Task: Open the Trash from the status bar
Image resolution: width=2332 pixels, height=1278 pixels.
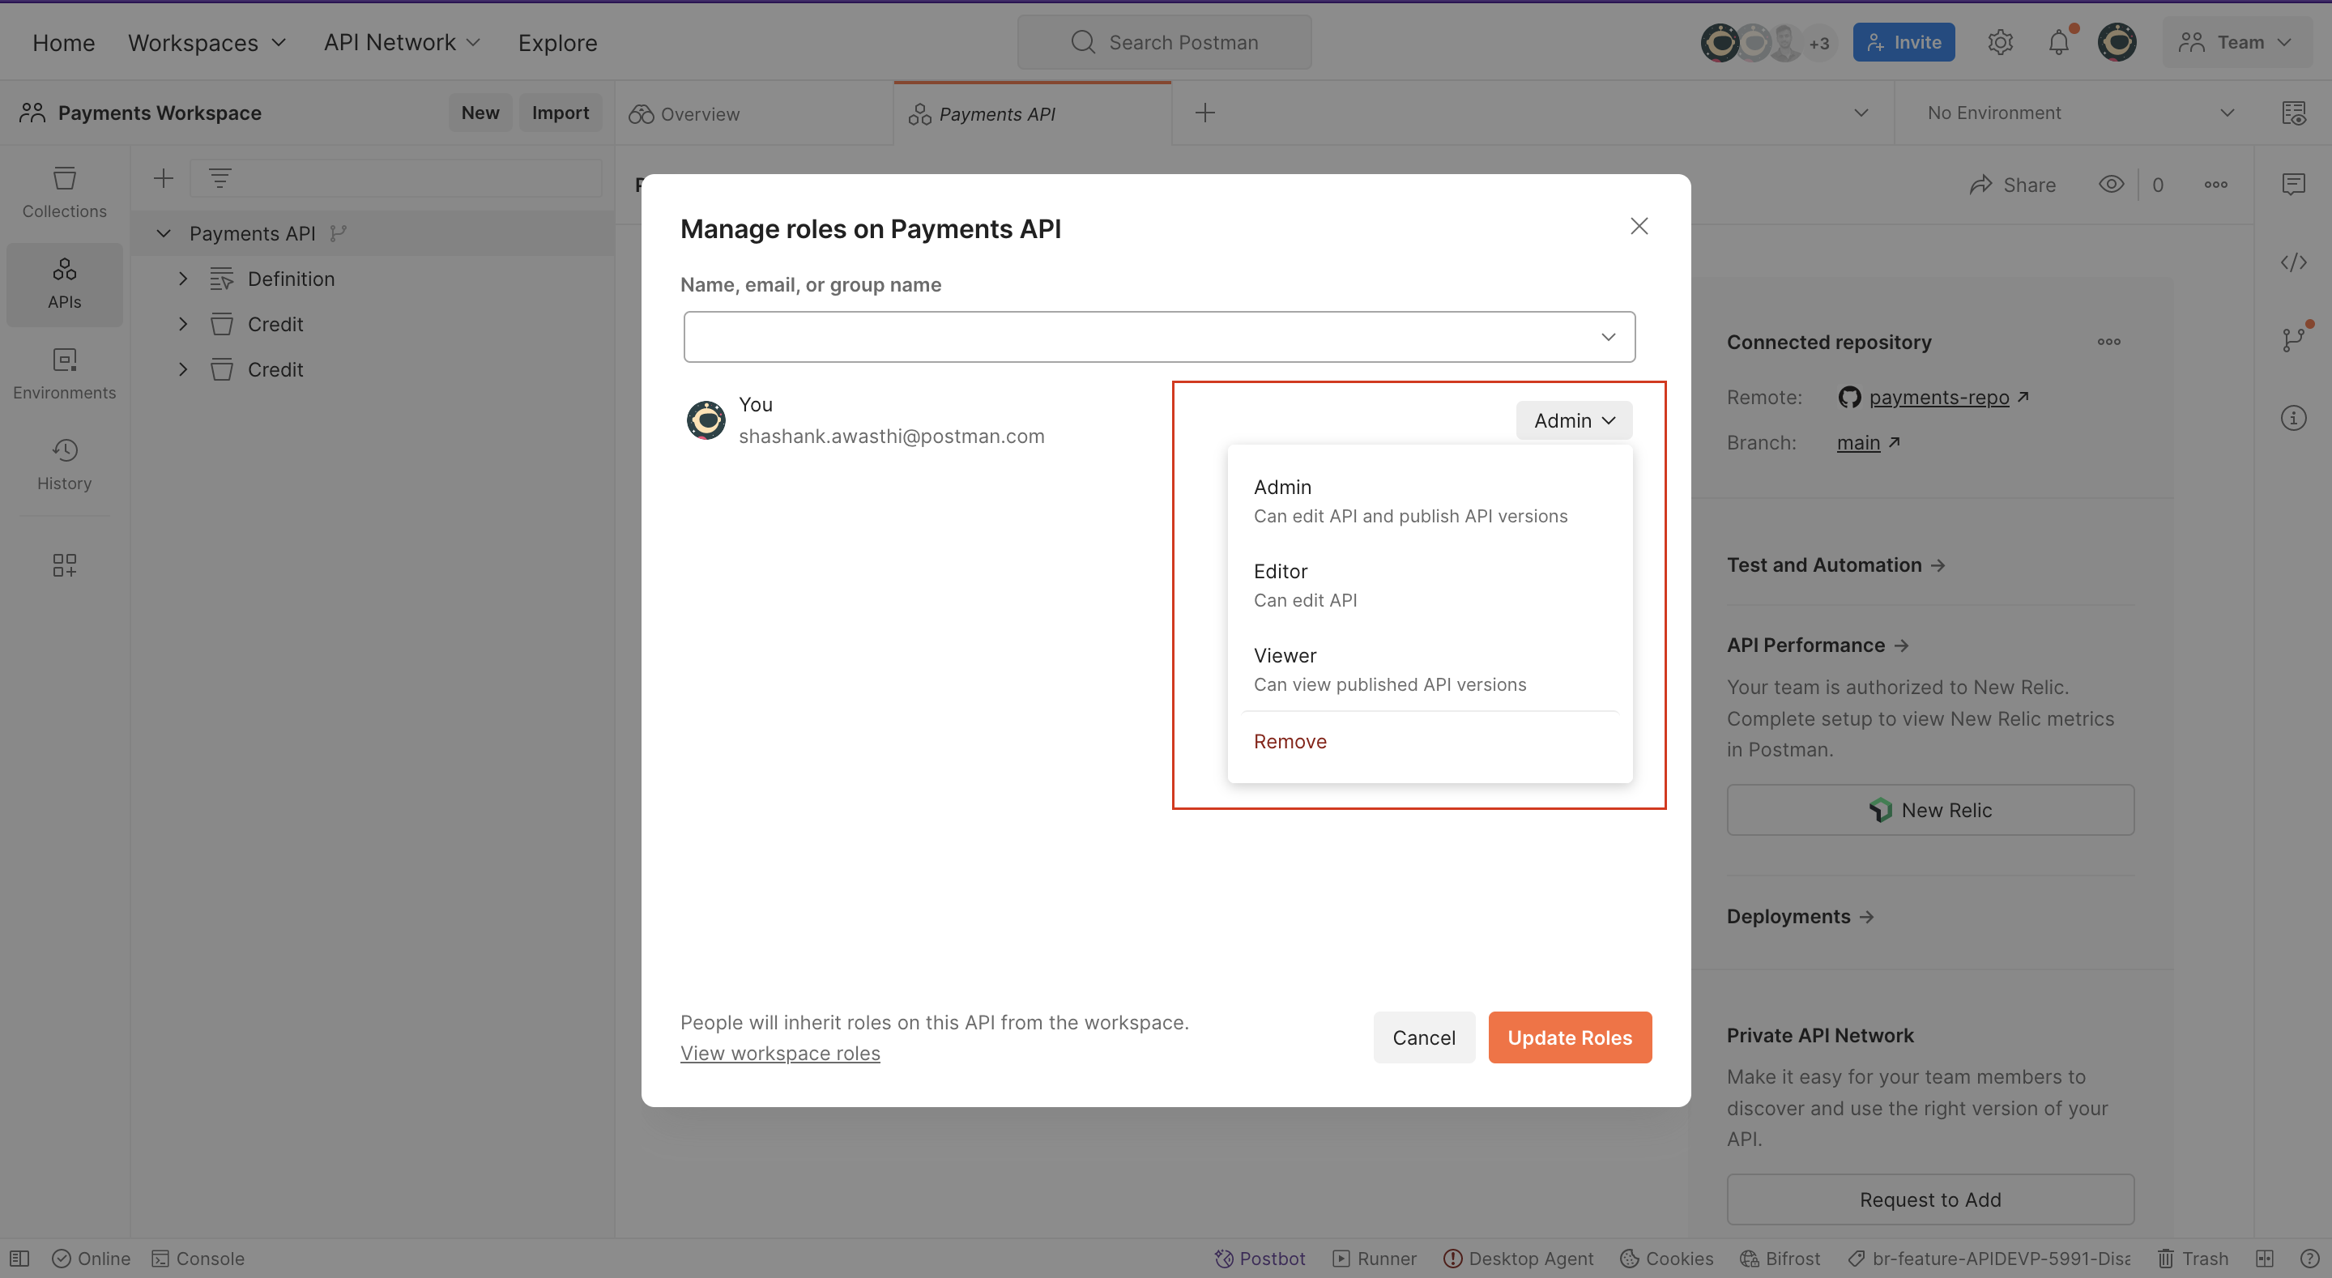Action: pos(2194,1258)
